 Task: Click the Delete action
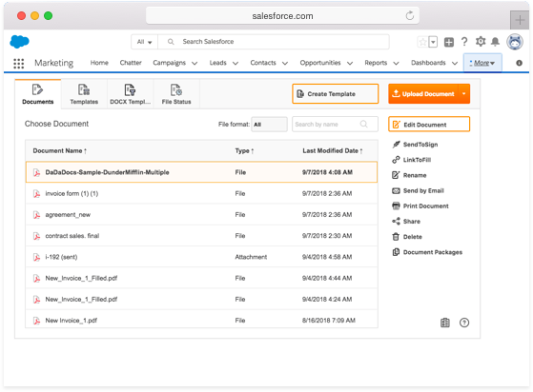coord(407,237)
